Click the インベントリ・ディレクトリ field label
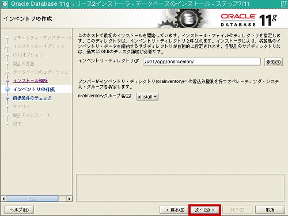This screenshot has height=216, width=288. 108,61
